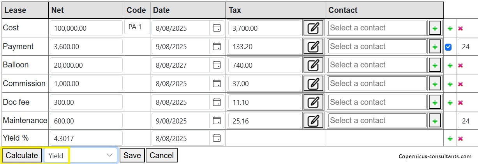Open tax edit icon for Maintenance row
Screen dimensions: 478x164
tap(313, 121)
